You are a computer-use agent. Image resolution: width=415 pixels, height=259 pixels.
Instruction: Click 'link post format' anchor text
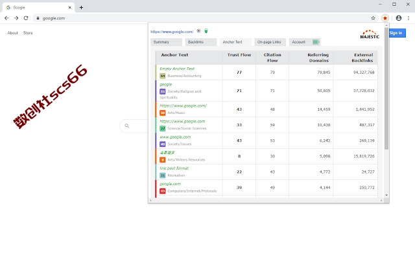[x=174, y=168]
